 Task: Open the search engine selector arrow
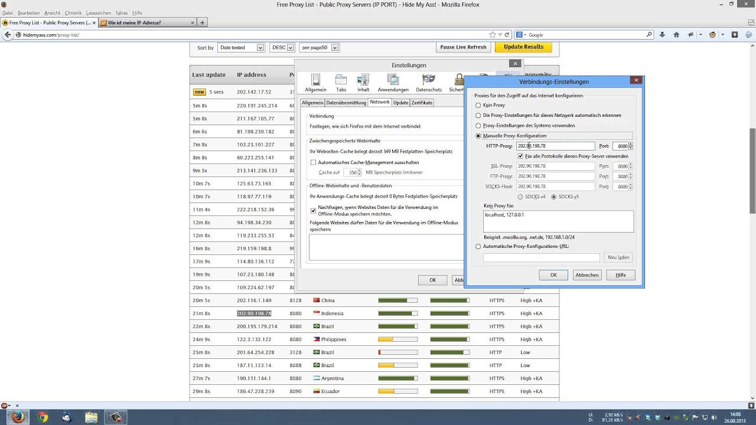524,35
